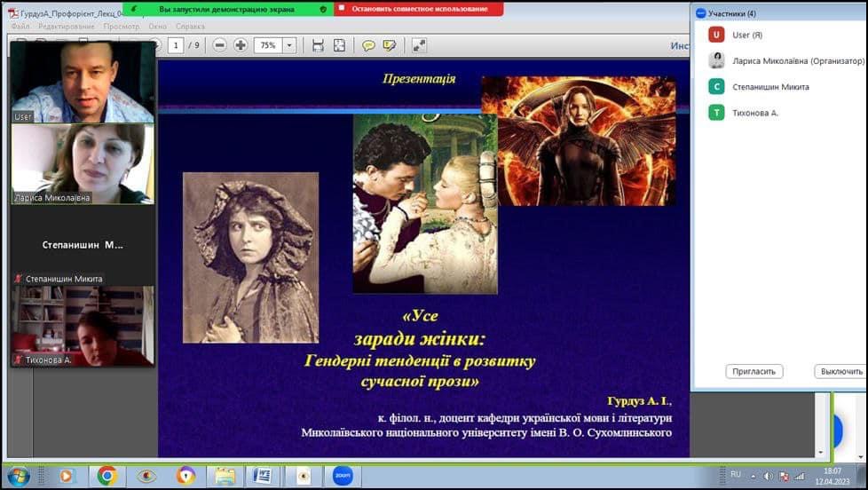Click the zoom out minus icon
This screenshot has height=490, width=868.
219,45
